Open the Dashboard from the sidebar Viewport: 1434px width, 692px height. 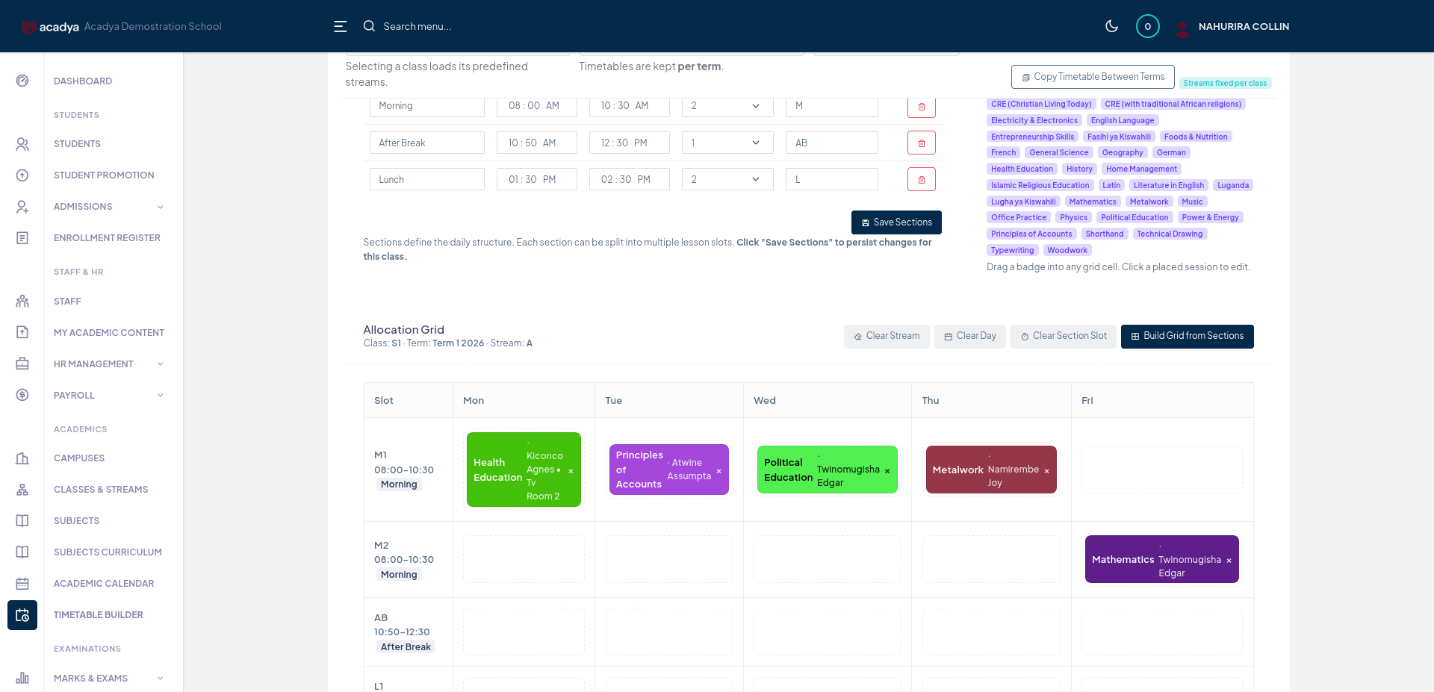click(x=82, y=81)
